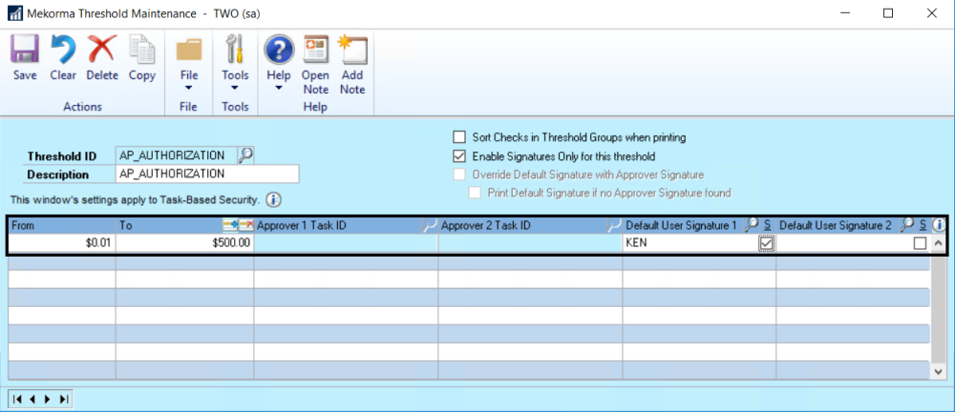
Task: Enable Sort Checks in Threshold Groups
Action: click(459, 137)
